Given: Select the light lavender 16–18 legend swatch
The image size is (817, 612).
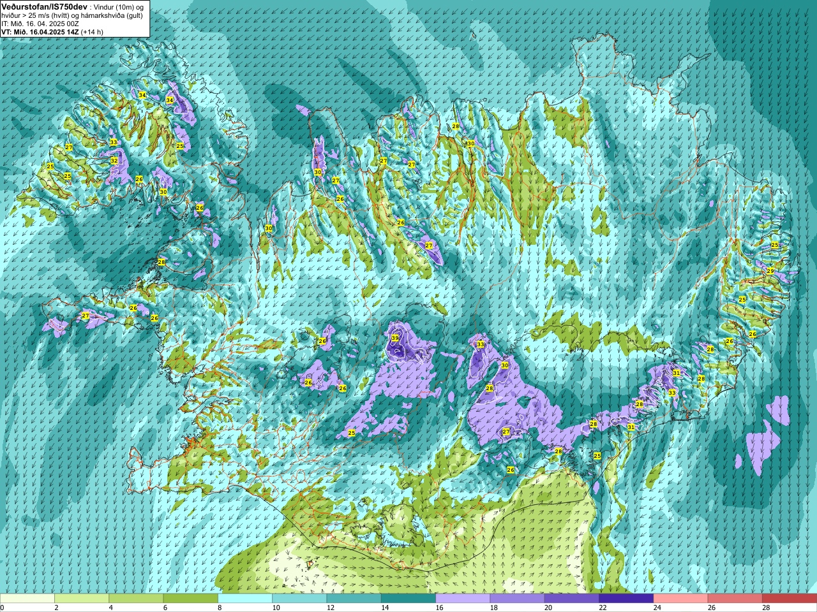Looking at the screenshot, I should pos(463,599).
